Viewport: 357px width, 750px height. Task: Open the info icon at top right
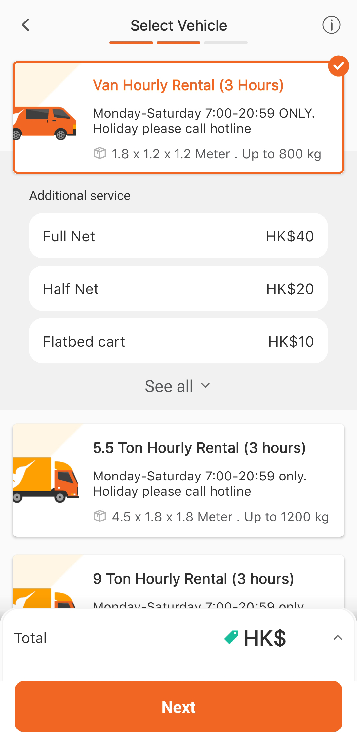331,25
